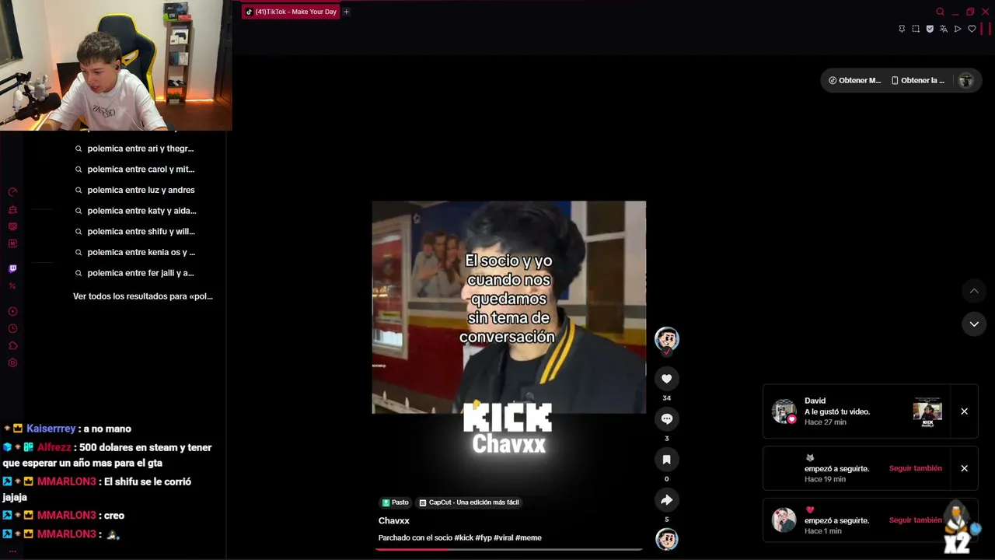Image resolution: width=995 pixels, height=560 pixels.
Task: Bookmark the page with the toolbar heart
Action: click(x=972, y=29)
